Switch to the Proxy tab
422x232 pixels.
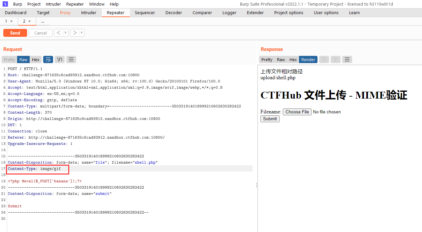[65, 12]
